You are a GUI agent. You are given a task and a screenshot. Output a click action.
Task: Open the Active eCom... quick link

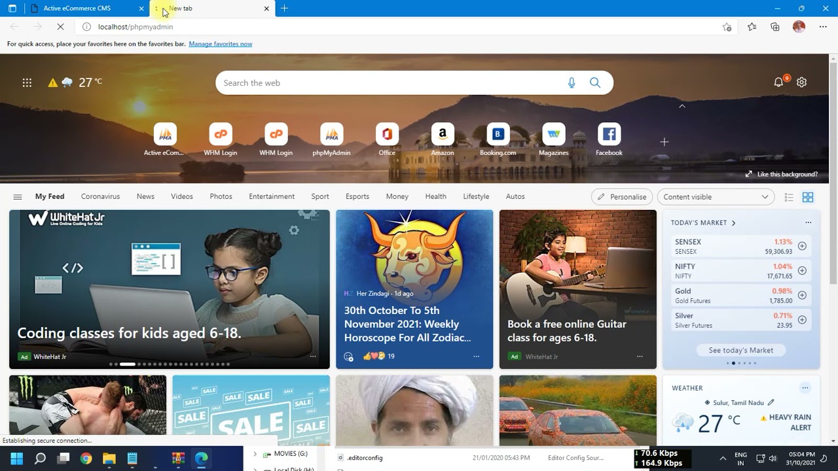click(x=165, y=140)
